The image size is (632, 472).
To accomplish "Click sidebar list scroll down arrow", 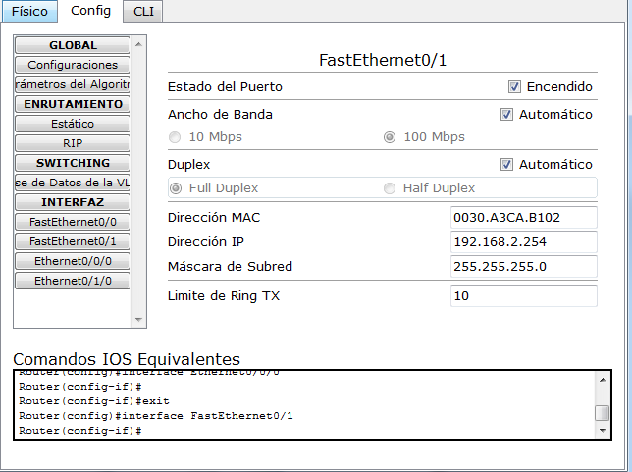I will pos(138,320).
